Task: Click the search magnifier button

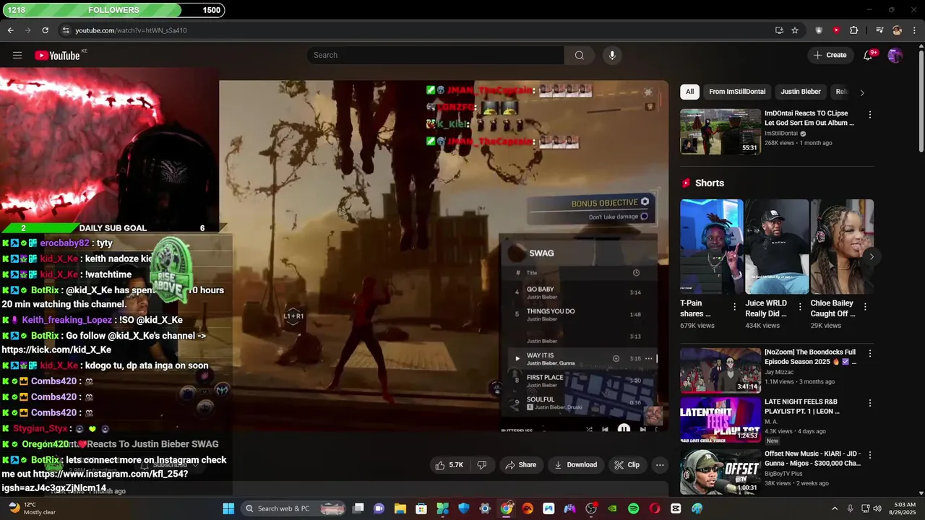Action: [x=579, y=55]
